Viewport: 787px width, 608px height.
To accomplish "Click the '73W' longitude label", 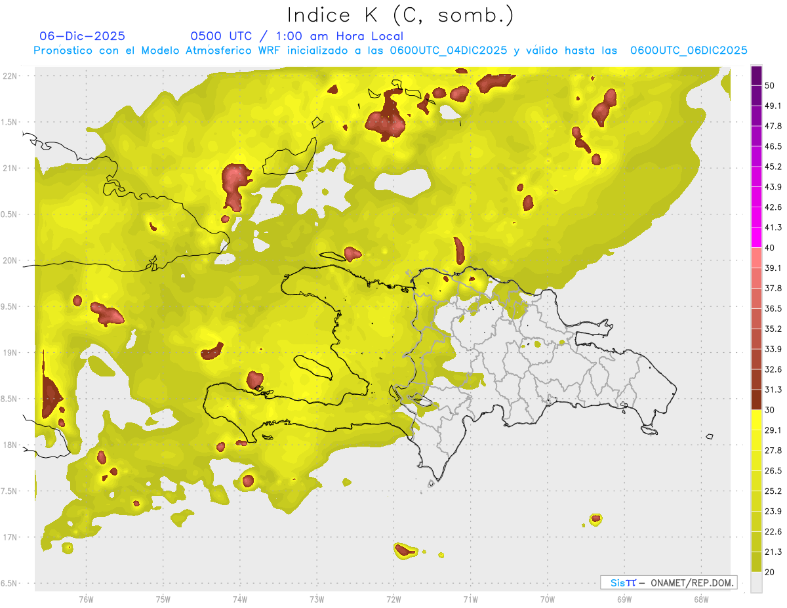I will [317, 599].
